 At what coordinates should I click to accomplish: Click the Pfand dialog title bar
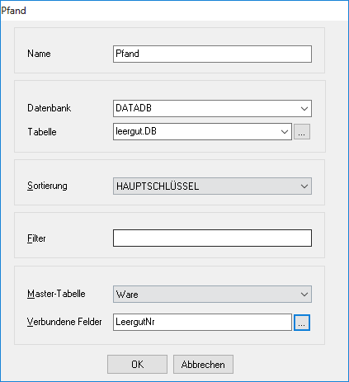174,11
